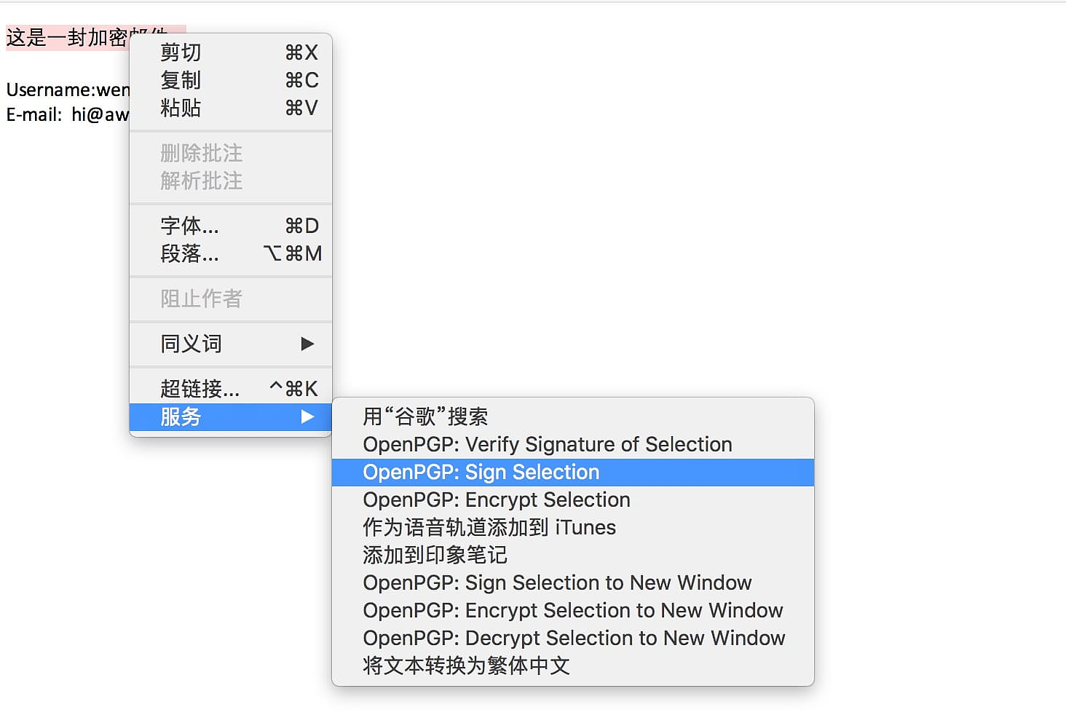This screenshot has width=1066, height=715.
Task: Expand the 服务 submenu arrow
Action: point(307,416)
